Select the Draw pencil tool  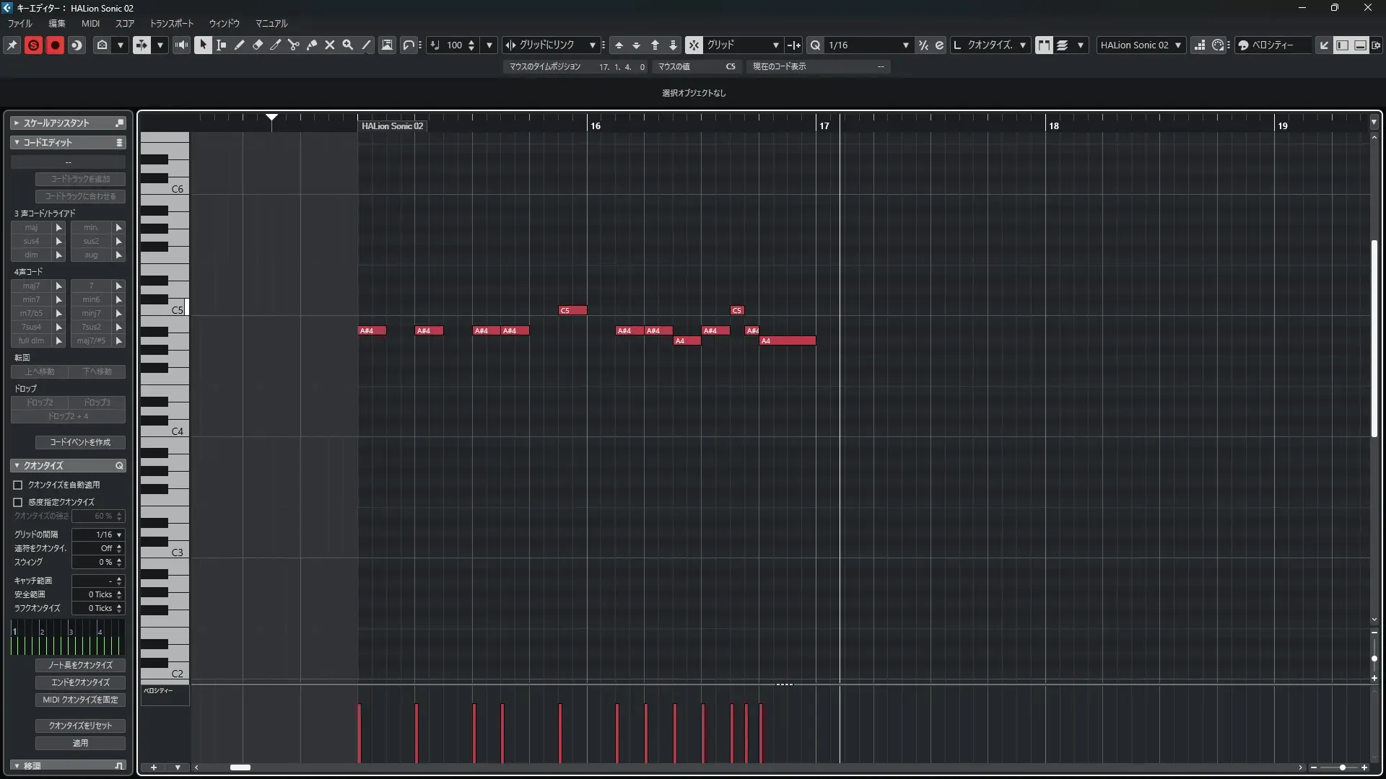click(x=240, y=45)
